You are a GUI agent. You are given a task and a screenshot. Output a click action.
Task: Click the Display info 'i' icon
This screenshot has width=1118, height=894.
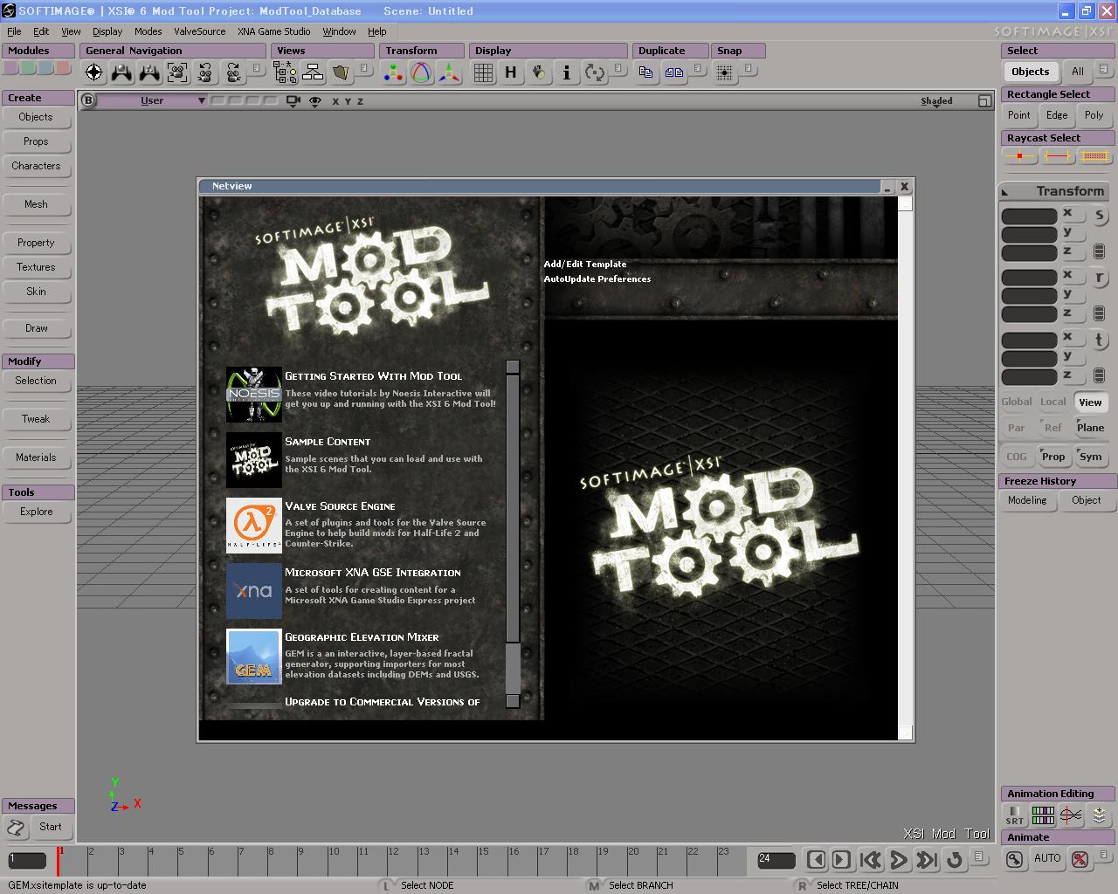[567, 73]
